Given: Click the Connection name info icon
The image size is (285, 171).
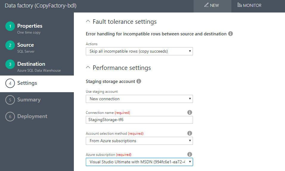Looking at the screenshot, I should pos(189,112).
